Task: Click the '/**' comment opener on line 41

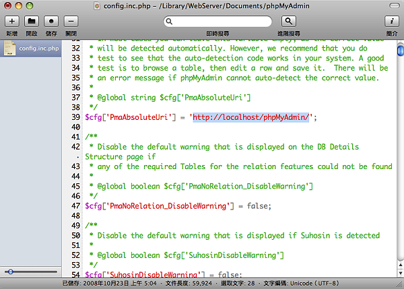Action: pos(91,137)
